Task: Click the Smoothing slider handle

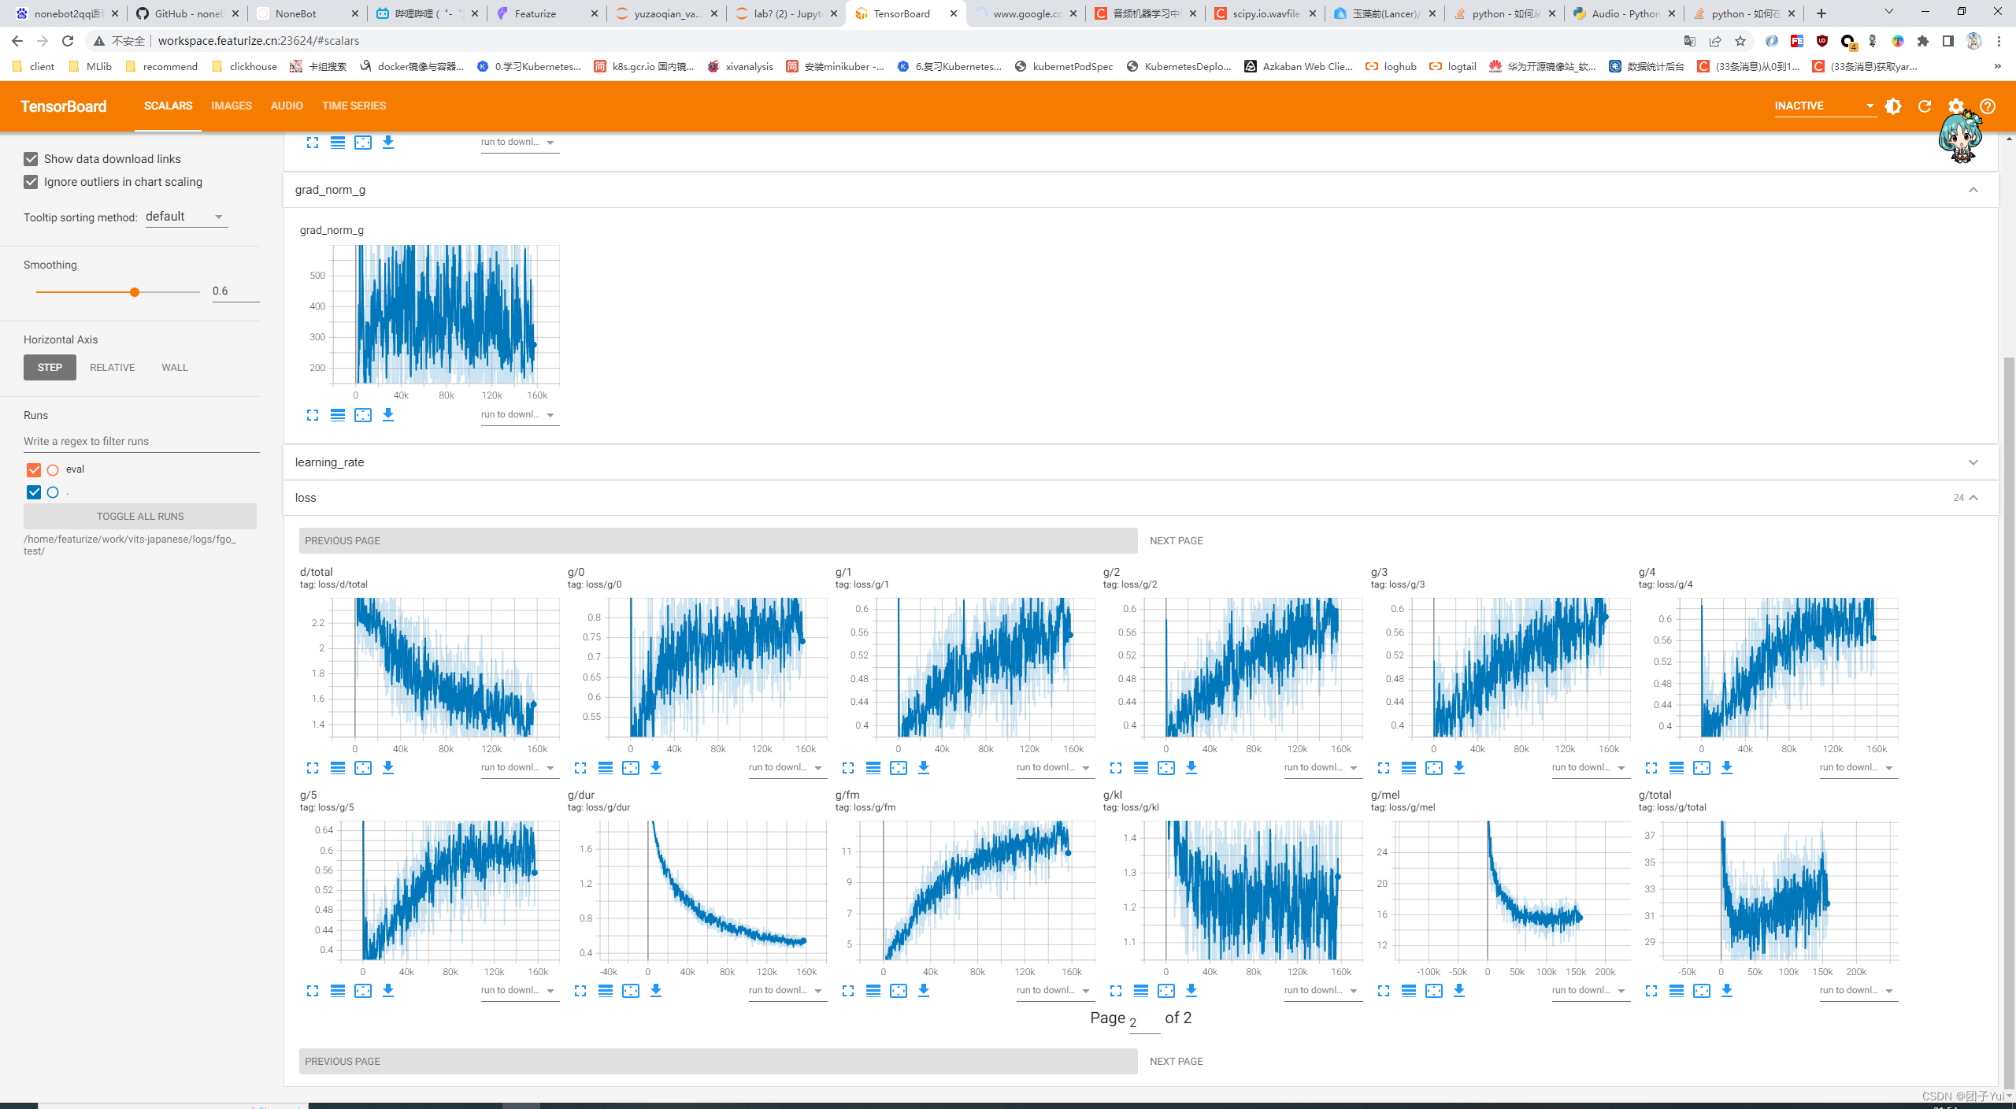Action: coord(135,292)
